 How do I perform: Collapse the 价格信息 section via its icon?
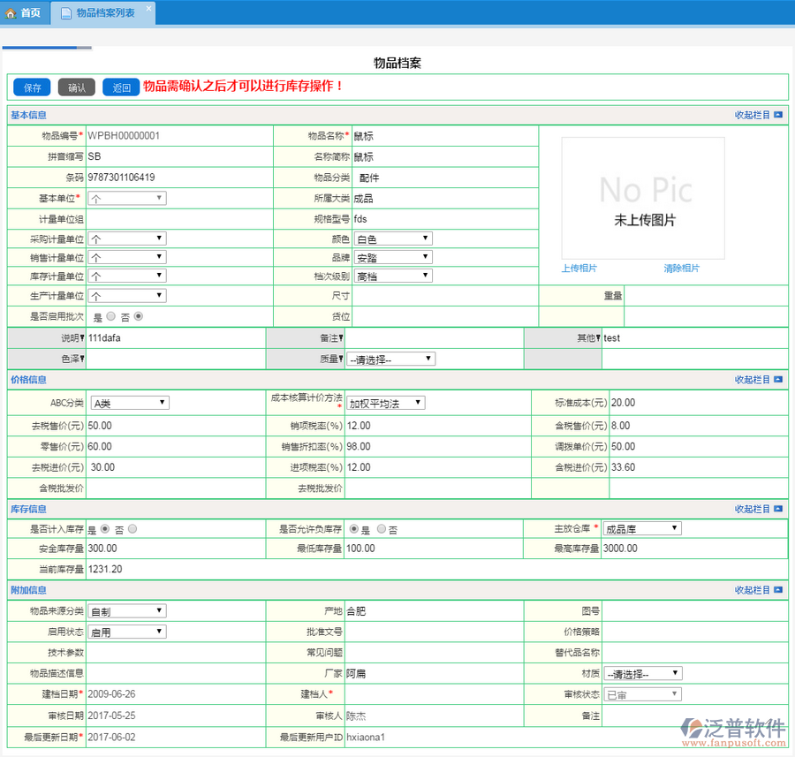[x=778, y=381]
